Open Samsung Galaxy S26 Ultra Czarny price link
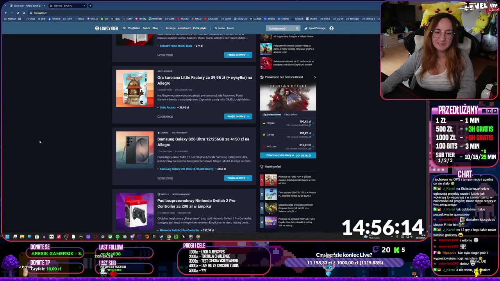Image resolution: width=500 pixels, height=281 pixels. (x=187, y=169)
